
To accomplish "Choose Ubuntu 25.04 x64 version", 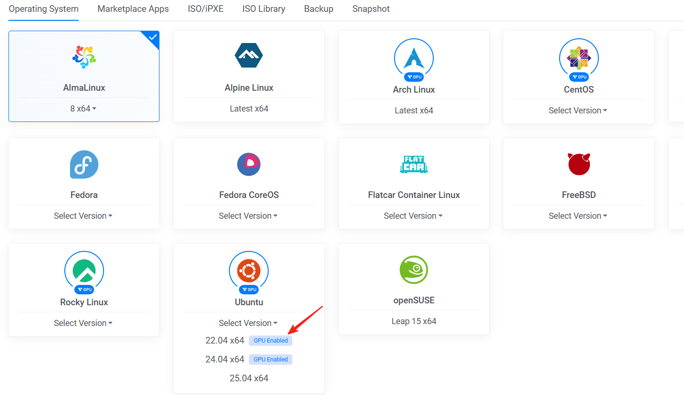I will pos(249,378).
